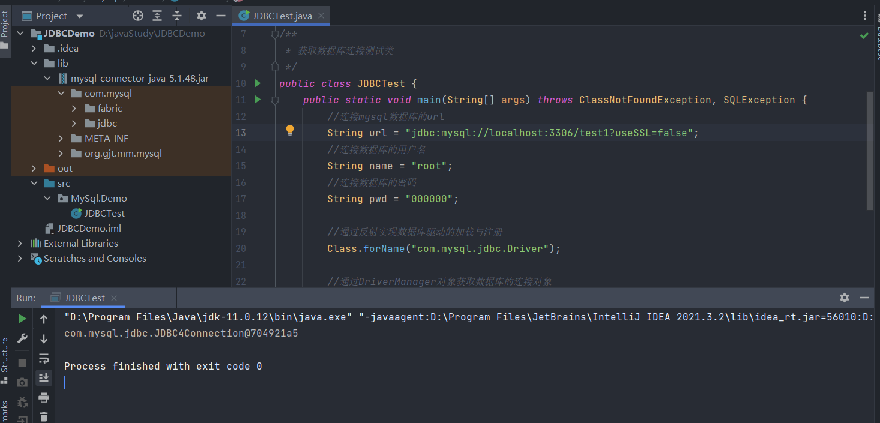Click the "000000" password string
Screen dimensions: 880x423
429,199
